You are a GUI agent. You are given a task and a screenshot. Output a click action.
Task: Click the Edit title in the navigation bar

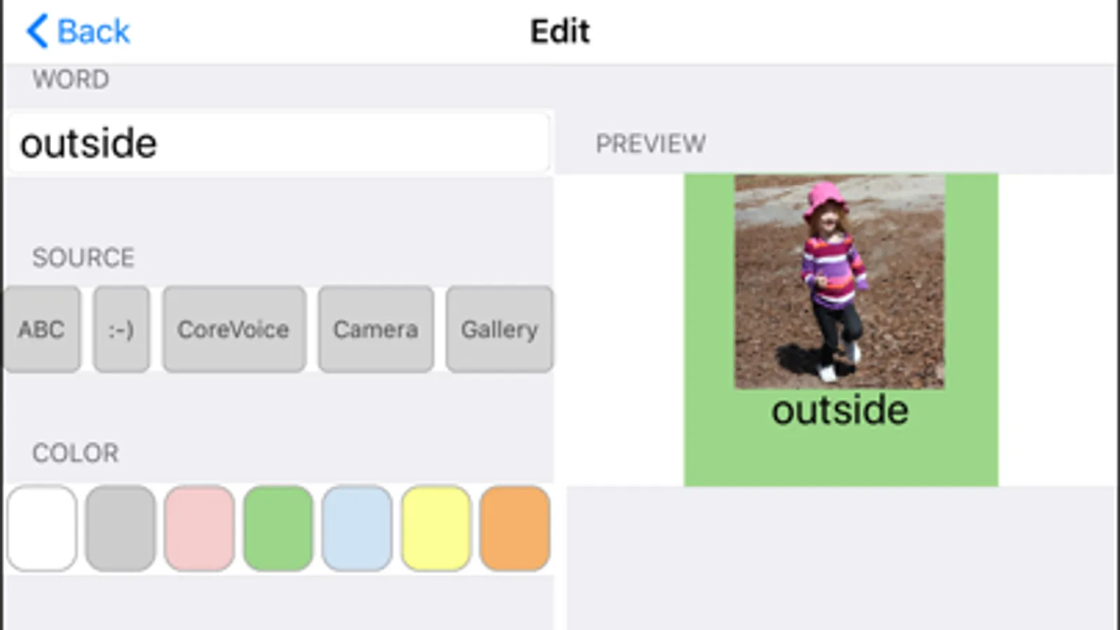(560, 31)
